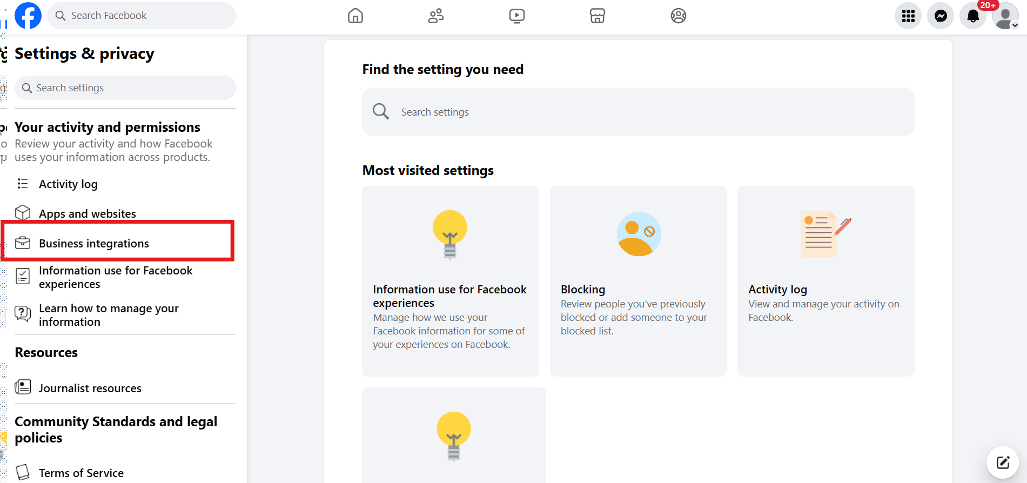This screenshot has height=483, width=1027.
Task: Open Terms of Service link
Action: pyautogui.click(x=81, y=473)
